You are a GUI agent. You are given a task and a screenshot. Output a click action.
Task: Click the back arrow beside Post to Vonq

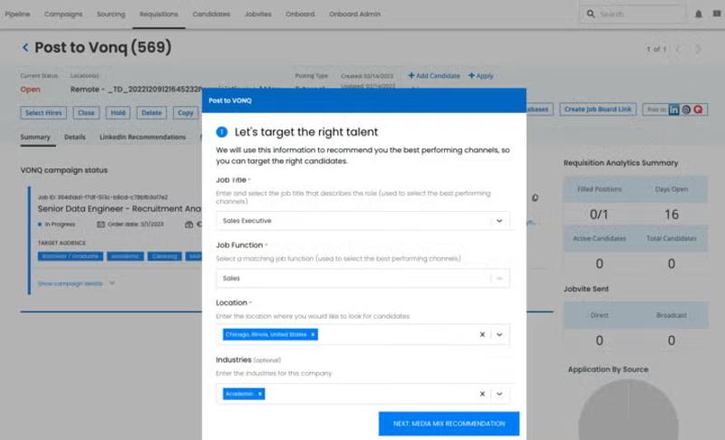click(x=25, y=48)
